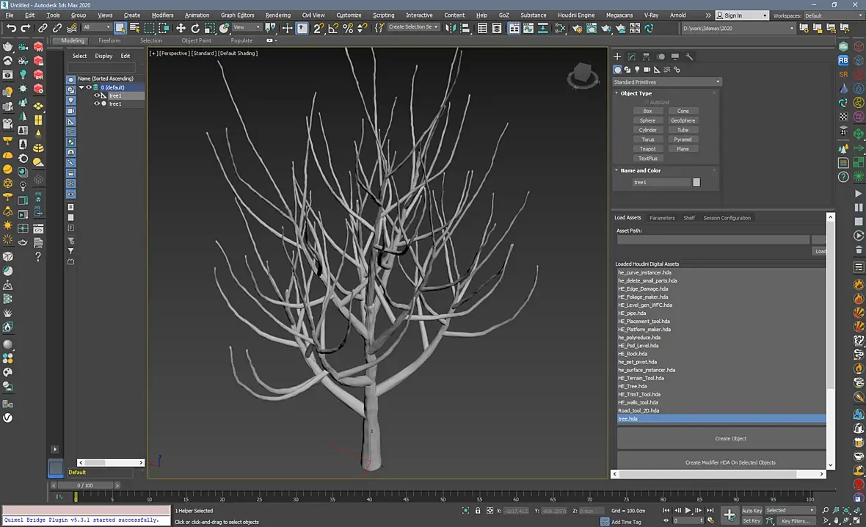Viewport: 866px width, 527px height.
Task: Switch to the Session Configuration tab
Action: click(x=727, y=218)
